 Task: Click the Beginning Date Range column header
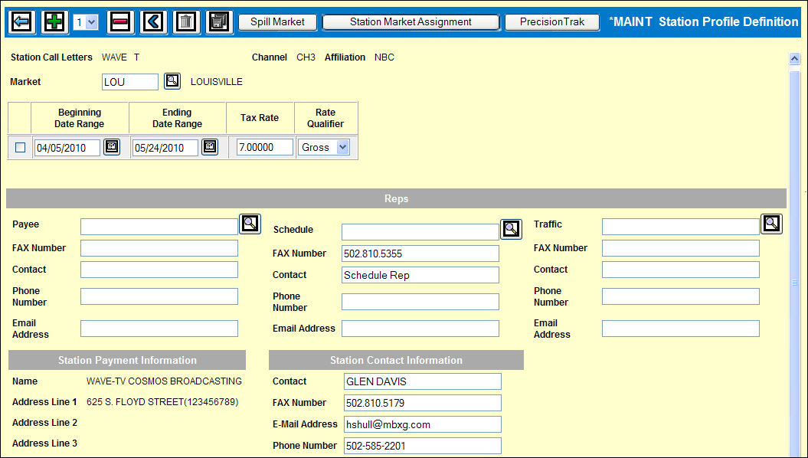point(80,118)
